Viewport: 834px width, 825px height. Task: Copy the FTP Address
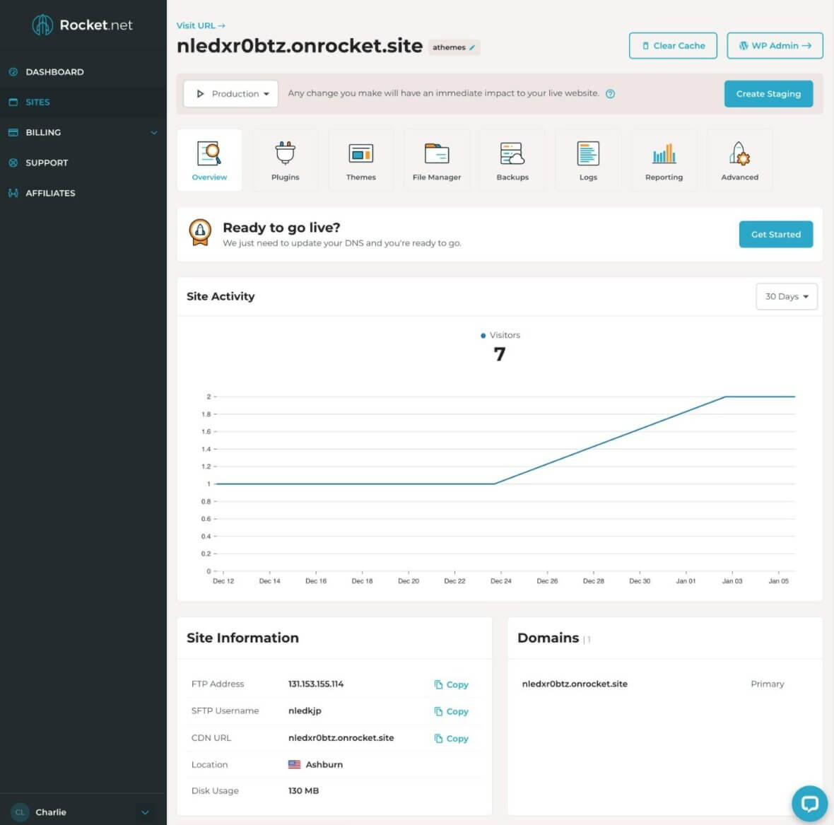pyautogui.click(x=451, y=684)
